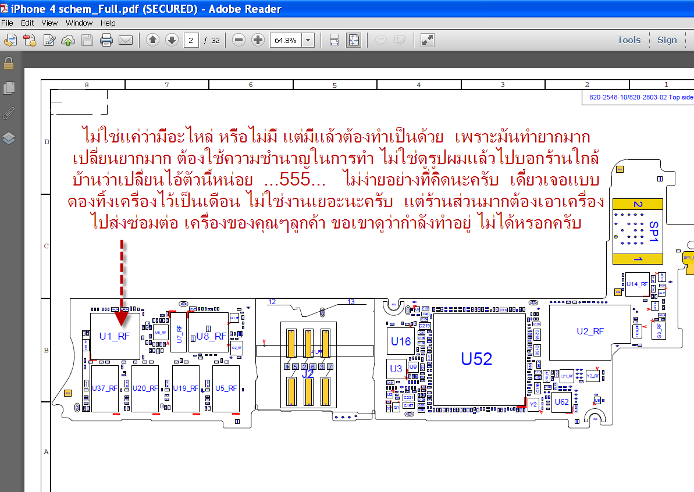Click the U16 component label

tap(401, 341)
